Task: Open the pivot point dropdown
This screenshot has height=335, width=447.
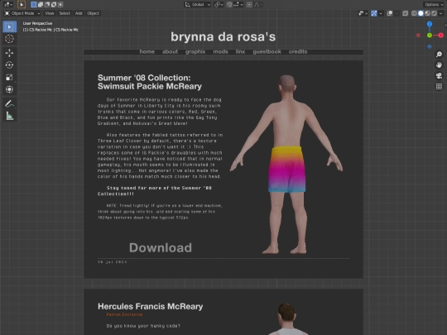Action: point(219,5)
